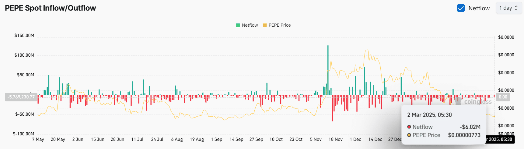Click red Netflow dot in tooltip
The height and width of the screenshot is (149, 524).
[x=409, y=127]
